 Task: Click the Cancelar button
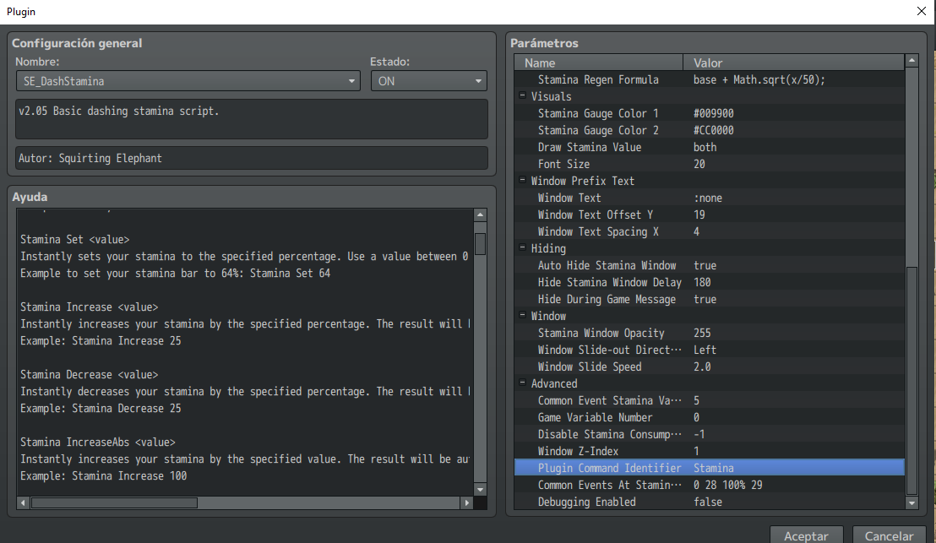(889, 535)
